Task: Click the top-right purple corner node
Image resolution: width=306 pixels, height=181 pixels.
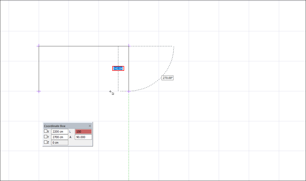Action: [129, 46]
